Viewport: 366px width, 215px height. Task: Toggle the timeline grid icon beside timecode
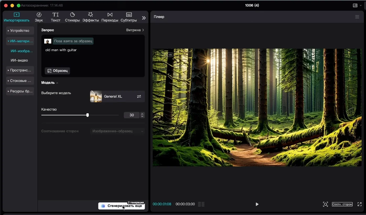pyautogui.click(x=201, y=204)
